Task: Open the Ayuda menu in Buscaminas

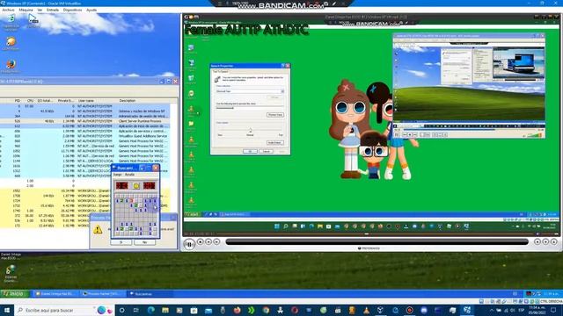Action: 129,175
